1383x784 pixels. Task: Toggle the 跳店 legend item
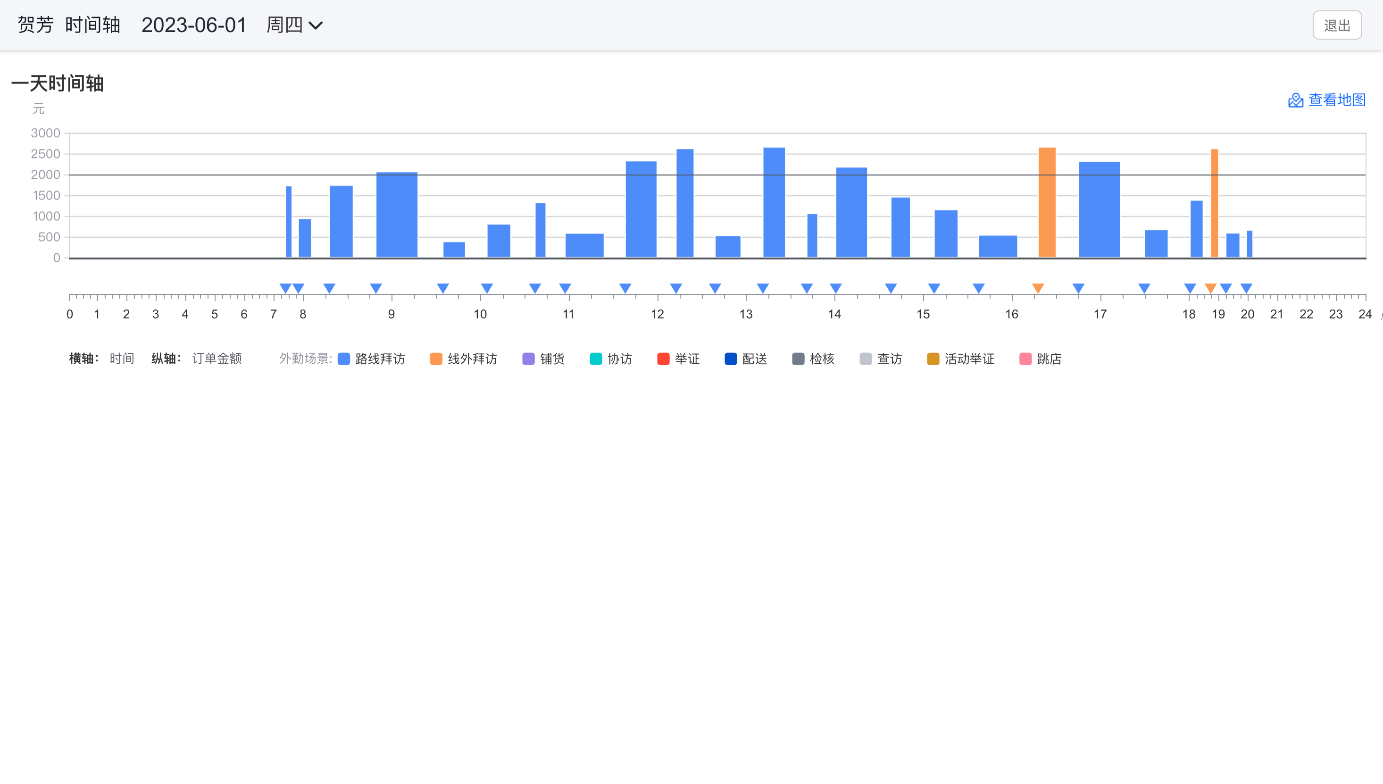[1040, 359]
